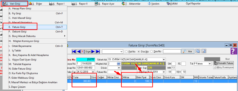Open the EVRİM menu
238x91 pixels.
[172, 4]
